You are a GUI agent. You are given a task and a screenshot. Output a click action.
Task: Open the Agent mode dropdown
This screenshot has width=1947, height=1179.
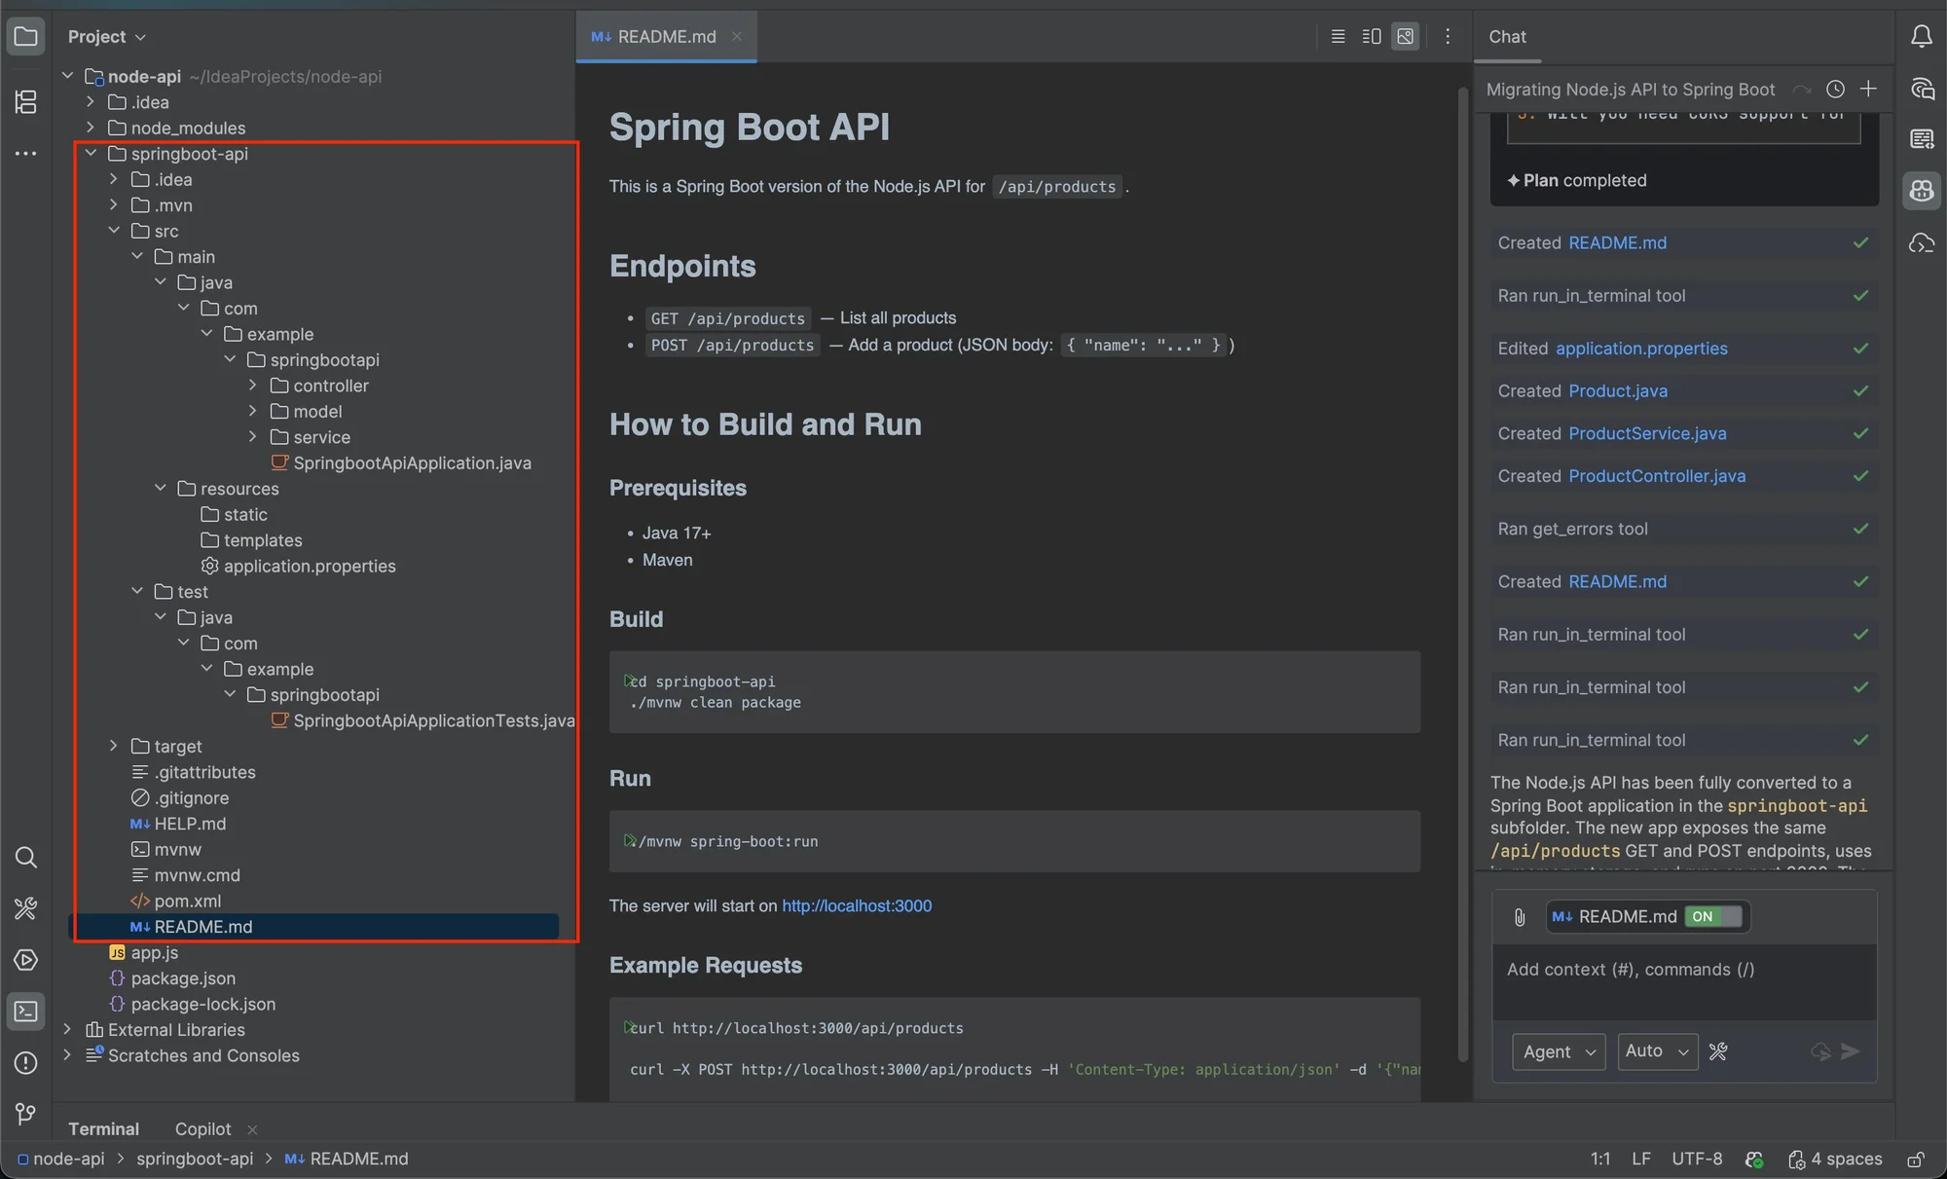click(1559, 1051)
